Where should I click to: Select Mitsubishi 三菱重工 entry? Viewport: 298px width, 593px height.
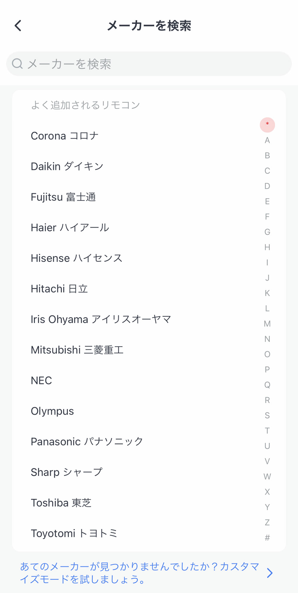click(77, 350)
